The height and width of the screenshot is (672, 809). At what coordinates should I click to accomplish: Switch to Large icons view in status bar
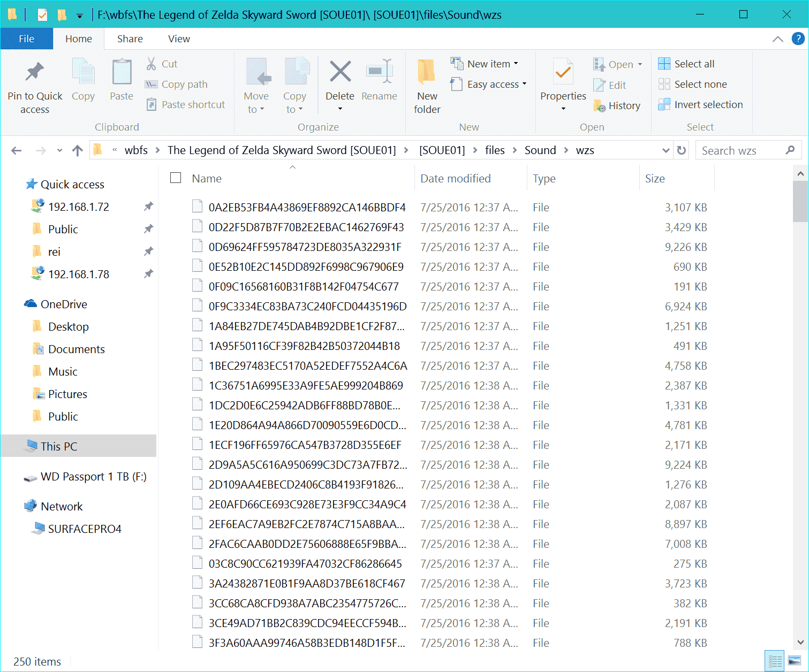tap(795, 661)
